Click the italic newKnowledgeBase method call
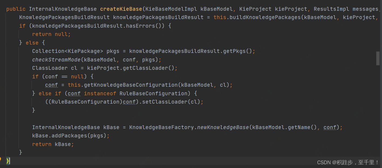This screenshot has height=168, width=382. pos(223,127)
